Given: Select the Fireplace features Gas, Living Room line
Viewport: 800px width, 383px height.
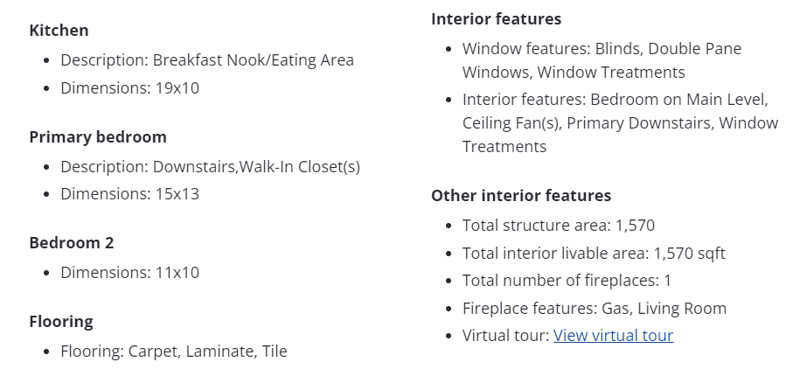Looking at the screenshot, I should (594, 309).
